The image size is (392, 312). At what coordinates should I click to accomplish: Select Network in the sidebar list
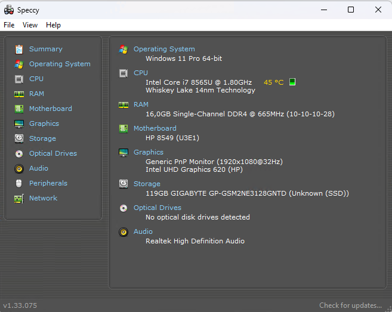point(43,198)
